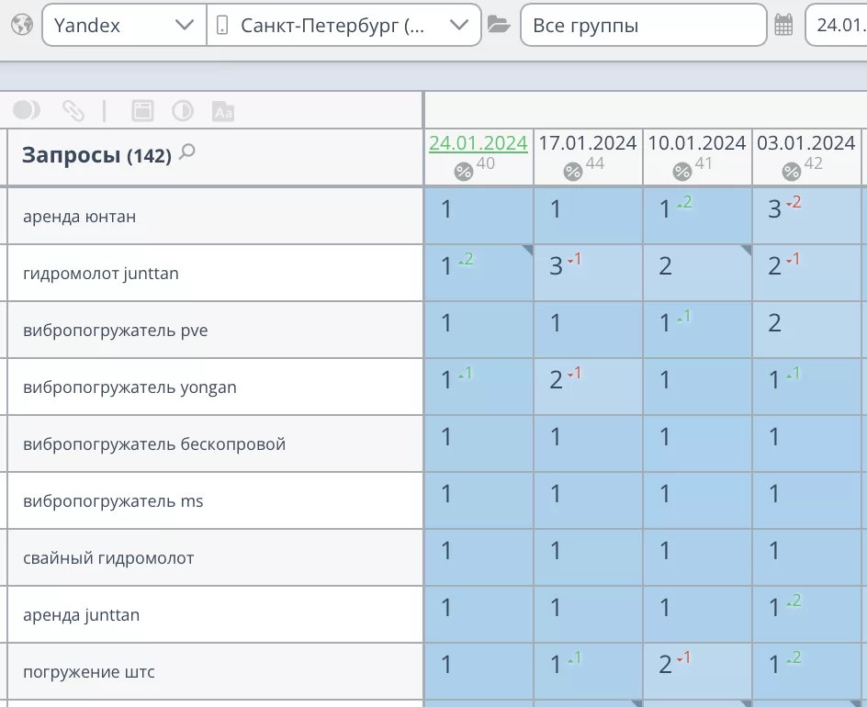Image resolution: width=867 pixels, height=707 pixels.
Task: Open the Yandex search engine dropdown
Action: pyautogui.click(x=123, y=26)
